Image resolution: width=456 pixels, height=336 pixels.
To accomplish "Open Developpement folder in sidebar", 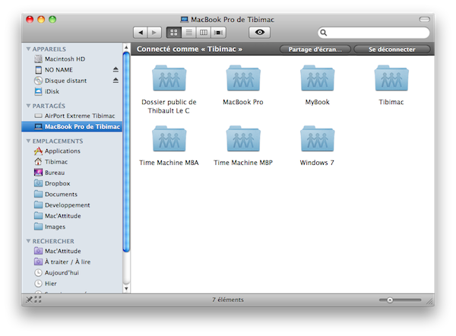I will click(72, 205).
